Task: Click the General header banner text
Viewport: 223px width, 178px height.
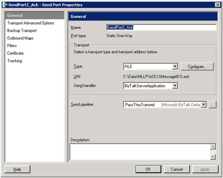Action: 78,16
